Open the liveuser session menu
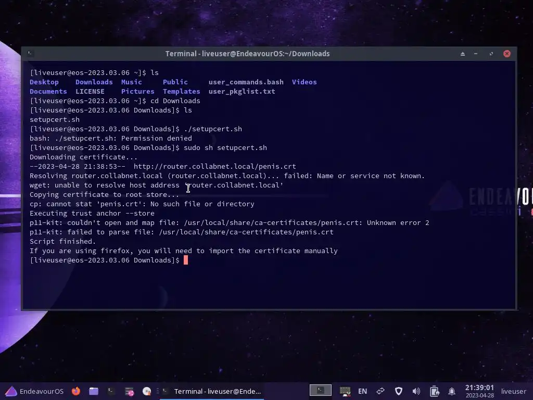 click(x=514, y=391)
